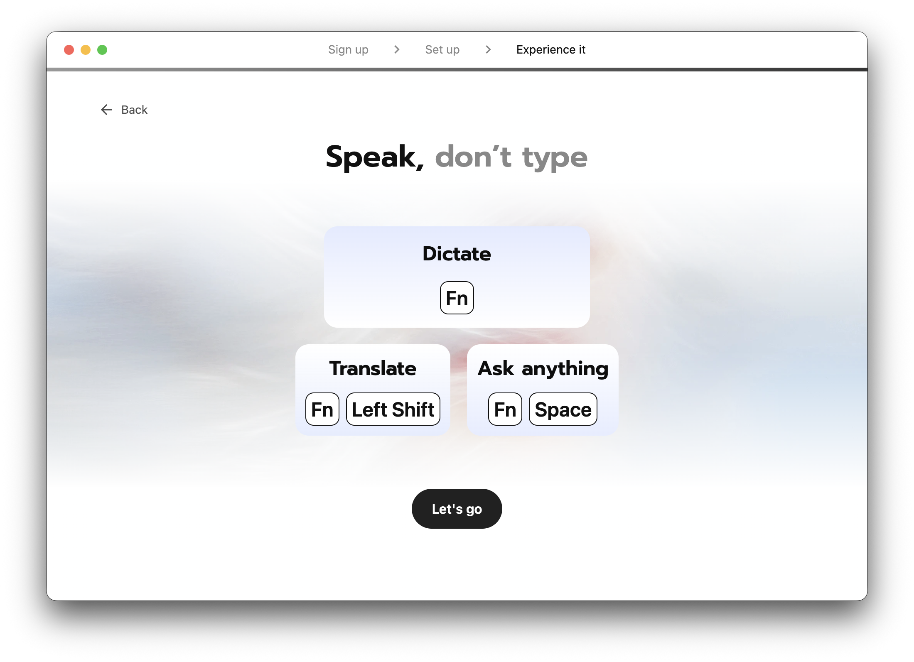Click the onboarding progress bar
The height and width of the screenshot is (662, 914).
457,70
